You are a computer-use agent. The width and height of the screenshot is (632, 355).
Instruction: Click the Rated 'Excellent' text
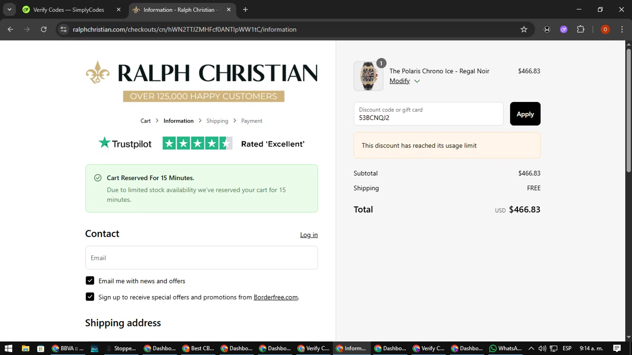click(x=273, y=144)
